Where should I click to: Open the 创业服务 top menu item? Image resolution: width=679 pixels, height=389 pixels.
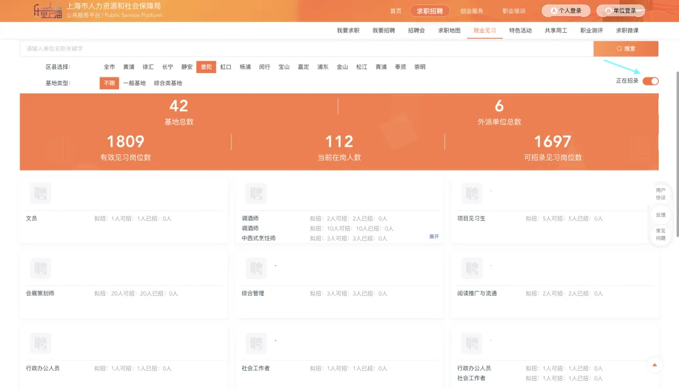(x=472, y=11)
